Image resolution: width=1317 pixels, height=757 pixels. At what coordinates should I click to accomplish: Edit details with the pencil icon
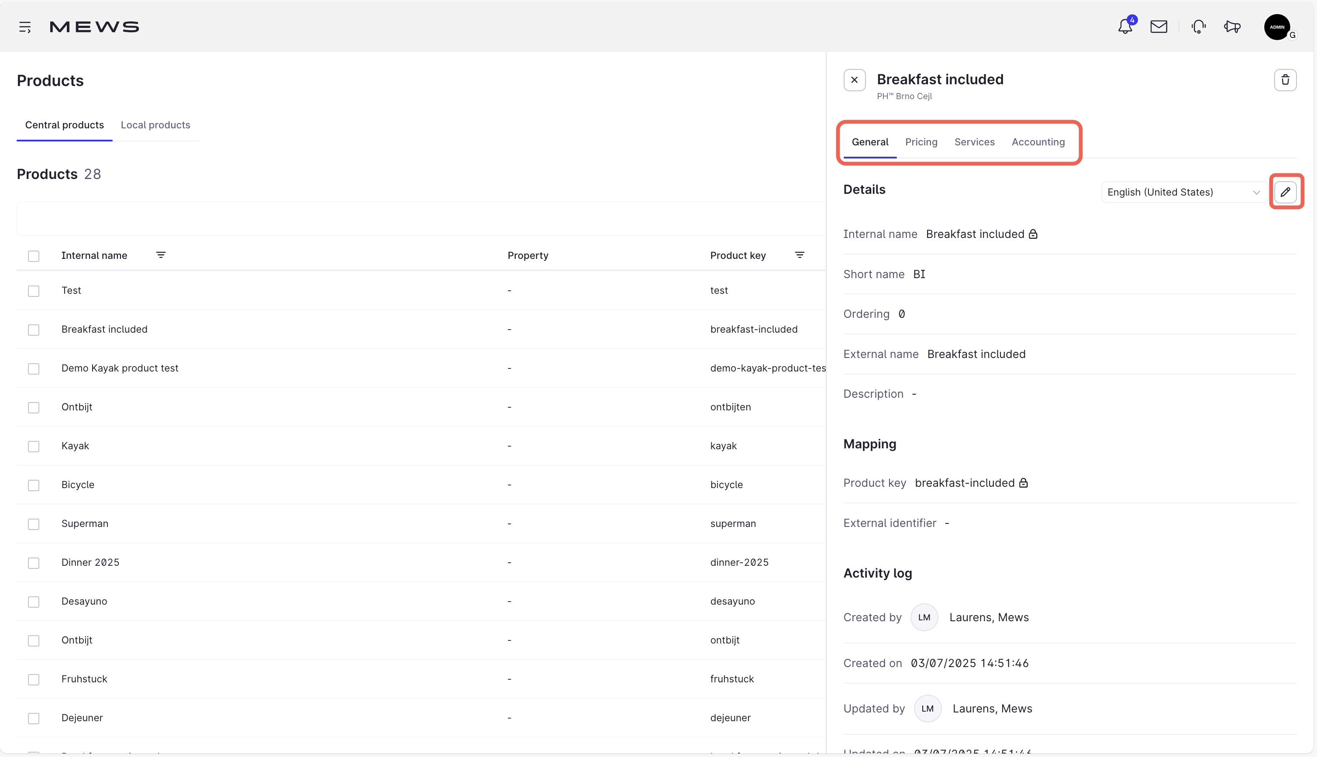point(1285,192)
